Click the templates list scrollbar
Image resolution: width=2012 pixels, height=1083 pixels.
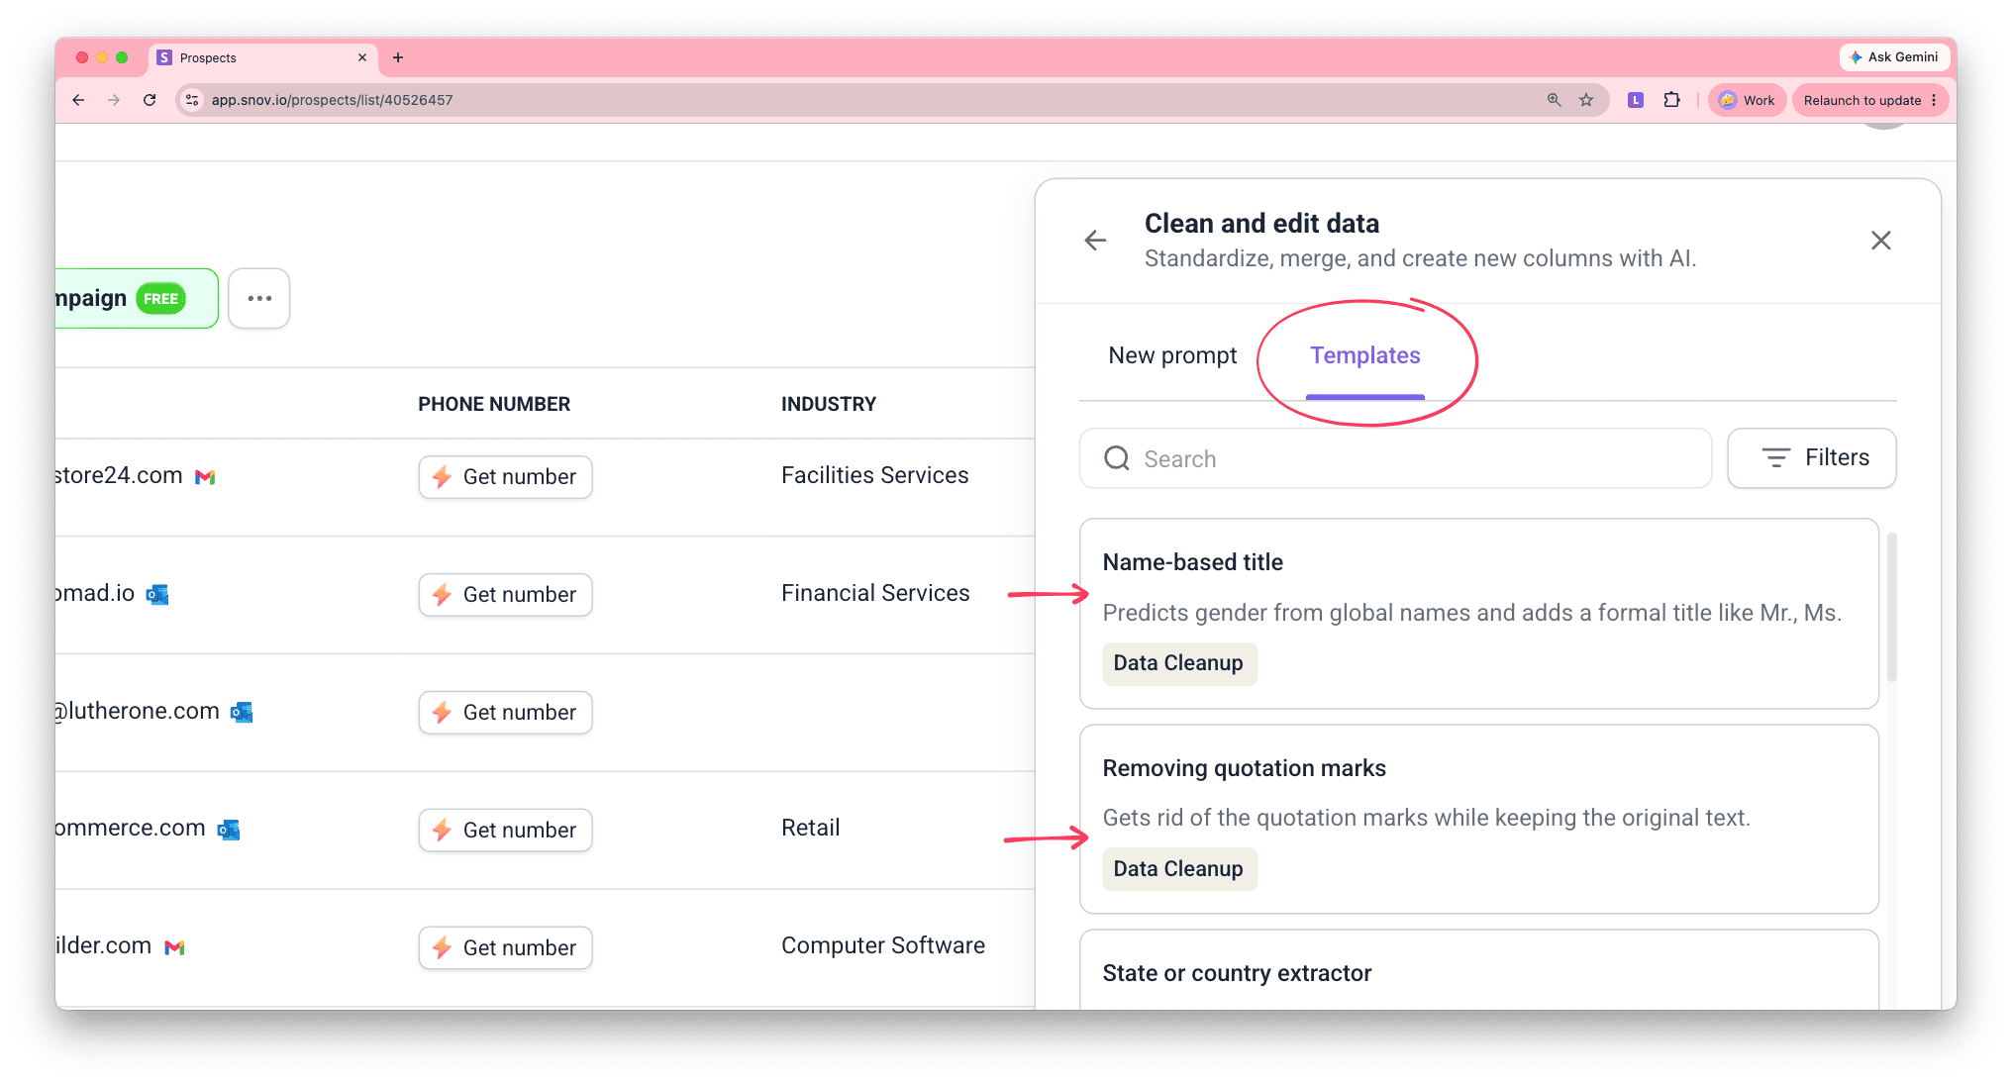1891,607
